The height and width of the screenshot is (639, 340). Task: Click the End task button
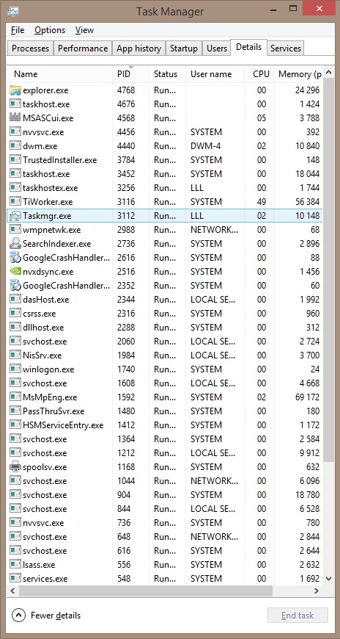pos(297,615)
